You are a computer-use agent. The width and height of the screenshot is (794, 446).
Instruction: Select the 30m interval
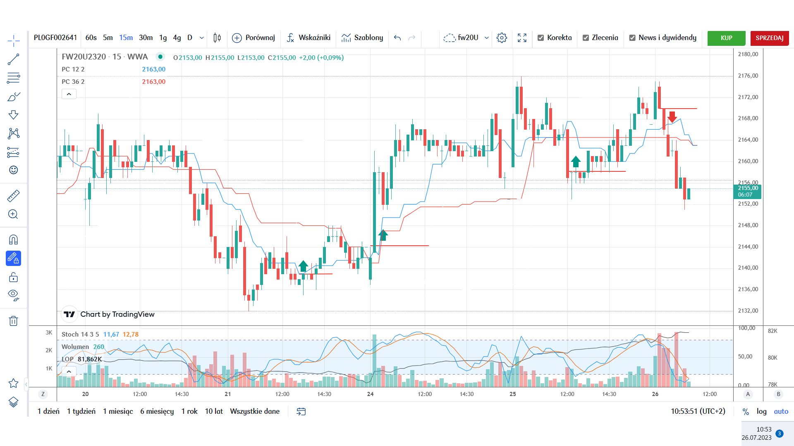coord(146,38)
